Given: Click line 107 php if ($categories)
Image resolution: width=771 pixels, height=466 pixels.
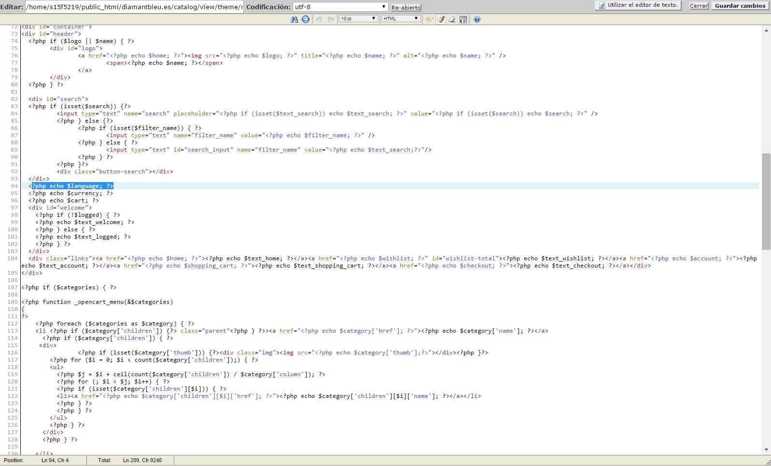Looking at the screenshot, I should 69,287.
